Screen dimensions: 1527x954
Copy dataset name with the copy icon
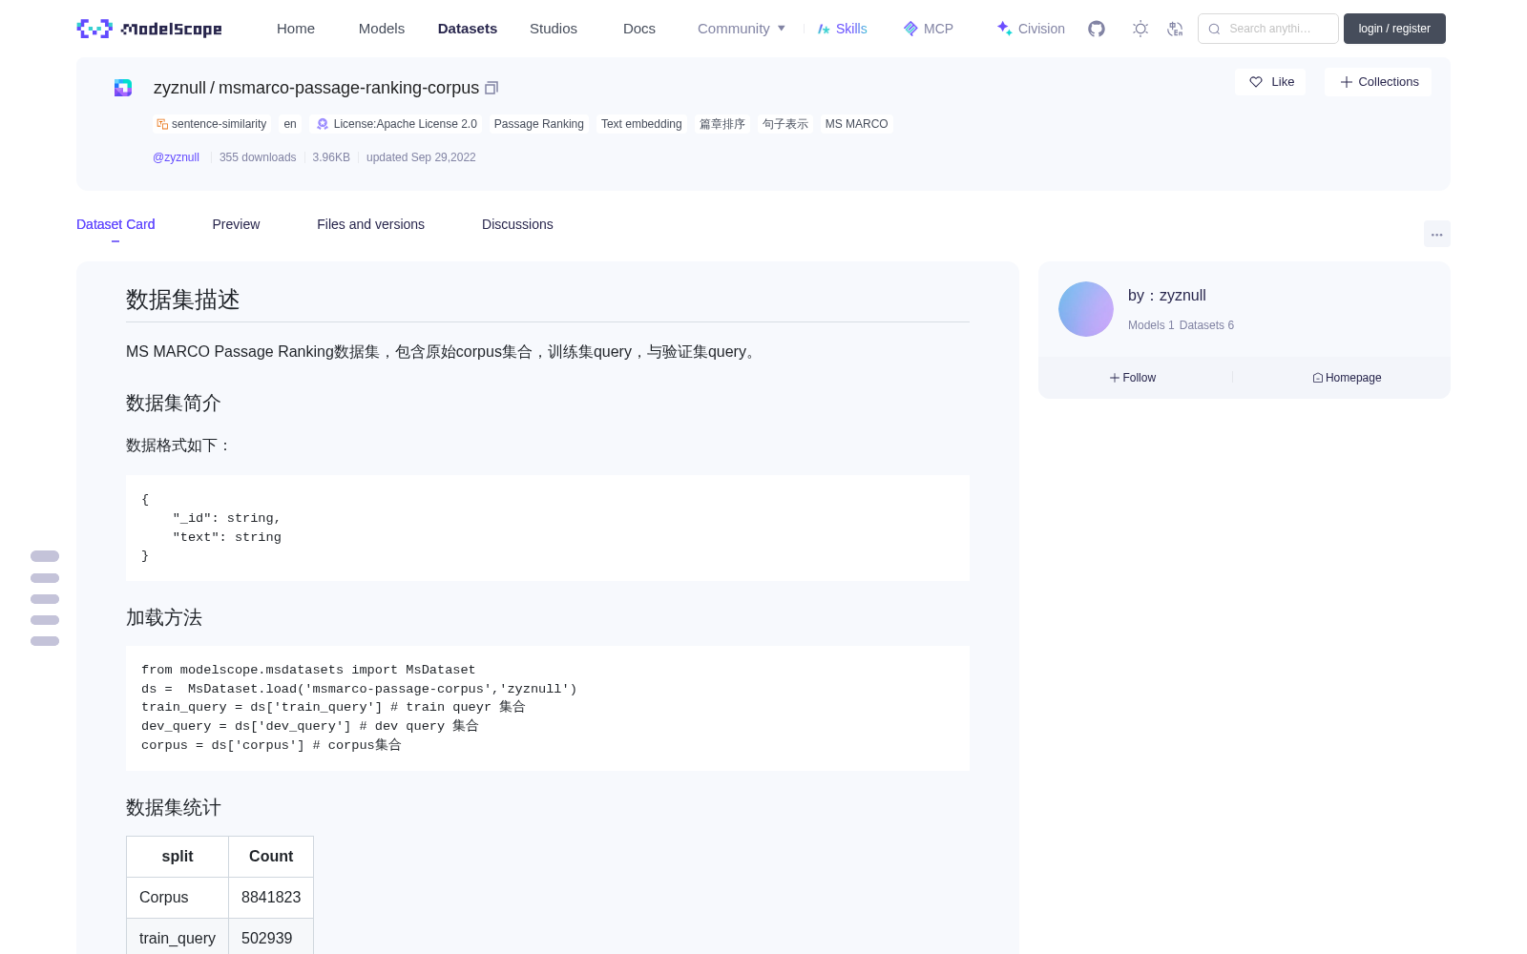click(492, 88)
